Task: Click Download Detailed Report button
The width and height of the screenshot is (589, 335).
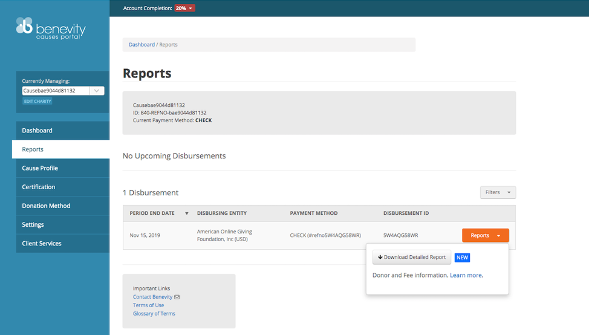Action: [412, 257]
